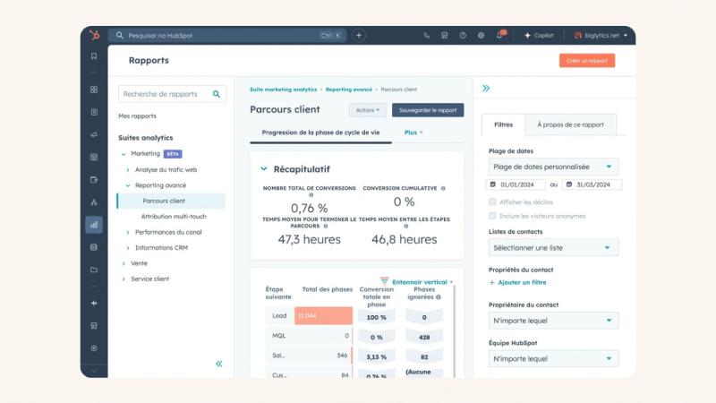Open the marketplace store icon in sidebar

[94, 326]
